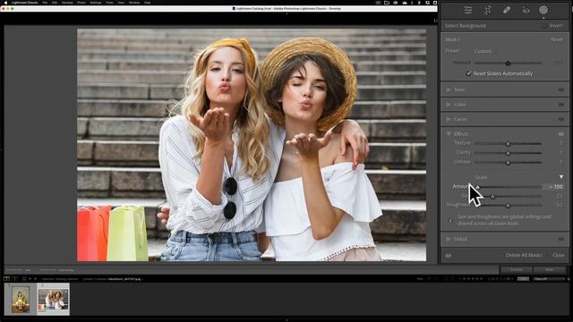Click the Mask 1 label

point(452,39)
